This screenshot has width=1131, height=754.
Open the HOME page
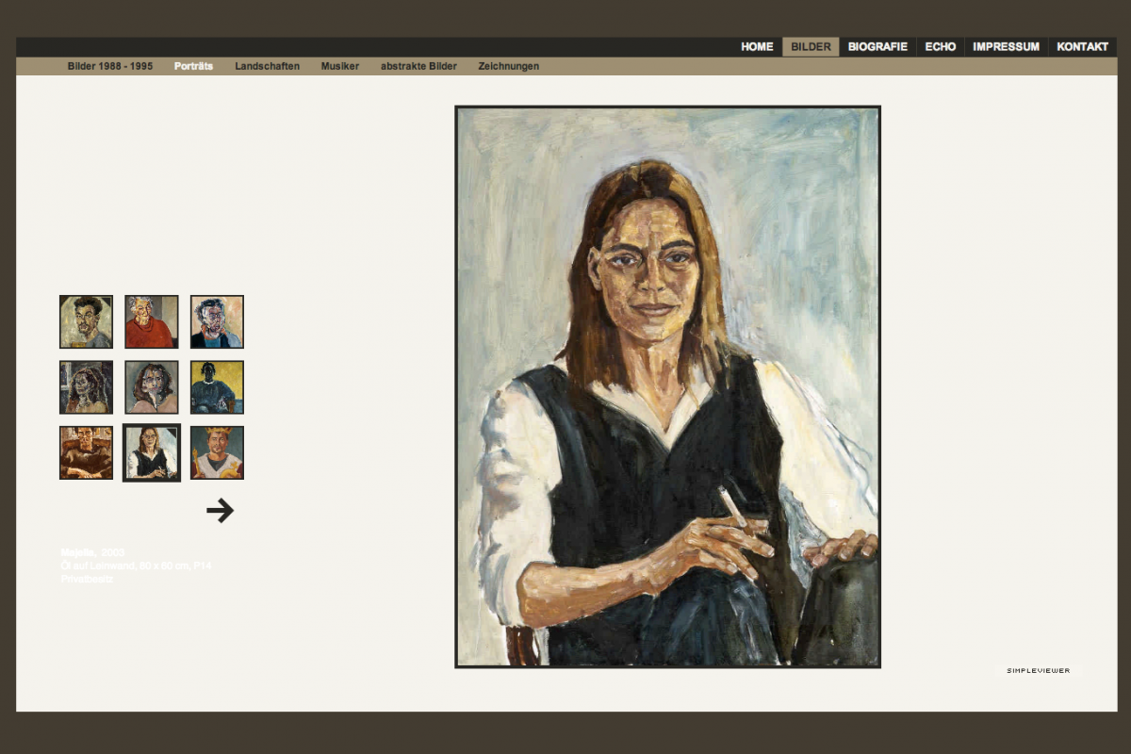[757, 47]
